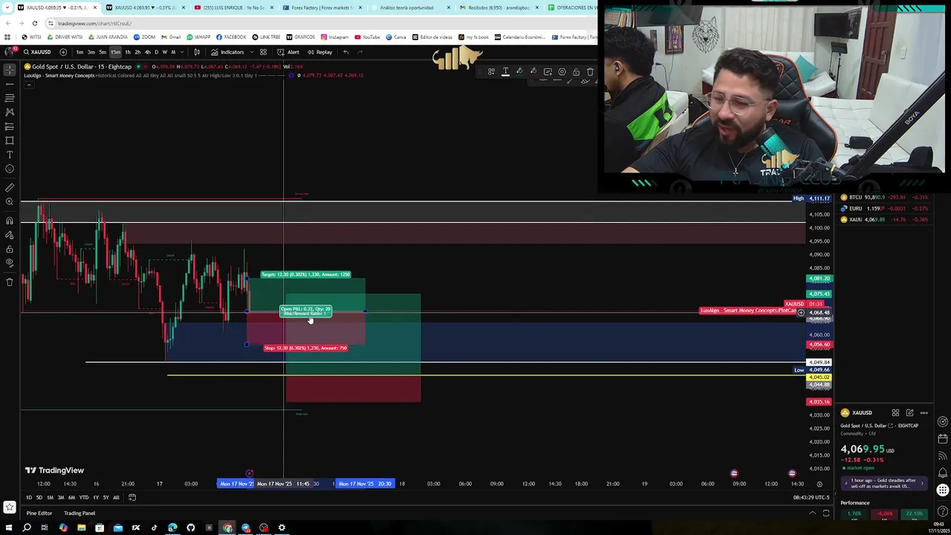Image resolution: width=951 pixels, height=535 pixels.
Task: Select XAUU row in watchlist
Action: [885, 220]
